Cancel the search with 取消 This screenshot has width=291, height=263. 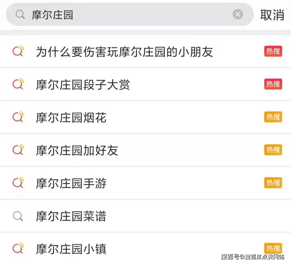click(272, 15)
